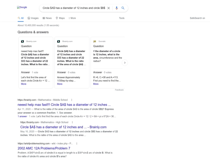Click the brainly.com Middle School breadcrumb URL
210x158 pixels.
click(43, 100)
